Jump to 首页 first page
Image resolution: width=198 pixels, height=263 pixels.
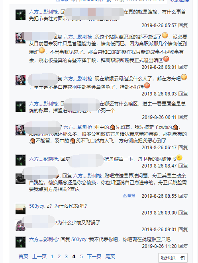click(x=24, y=257)
